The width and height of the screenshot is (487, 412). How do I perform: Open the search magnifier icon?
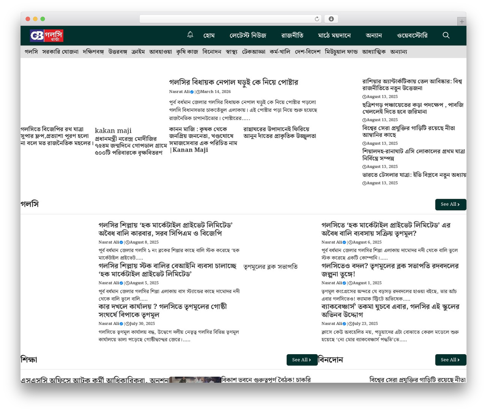tap(446, 35)
